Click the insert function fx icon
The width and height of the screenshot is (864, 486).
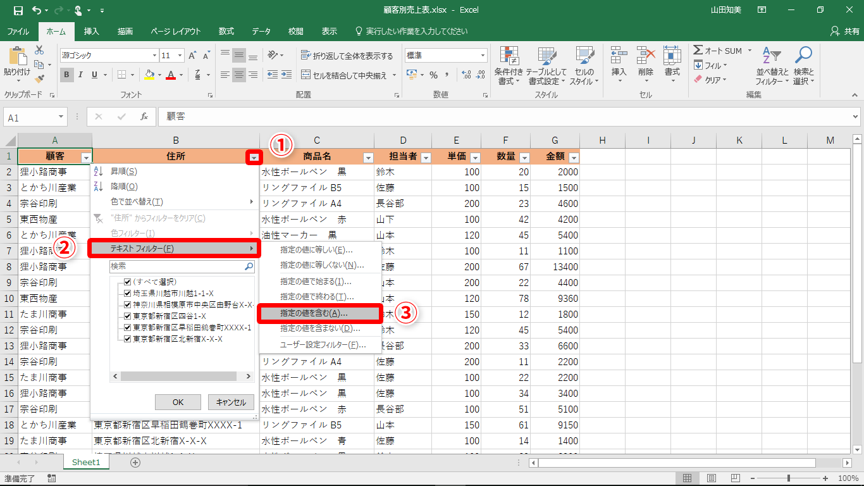point(144,117)
